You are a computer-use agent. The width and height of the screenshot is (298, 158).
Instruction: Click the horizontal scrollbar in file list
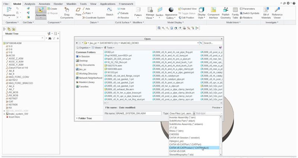point(163,103)
